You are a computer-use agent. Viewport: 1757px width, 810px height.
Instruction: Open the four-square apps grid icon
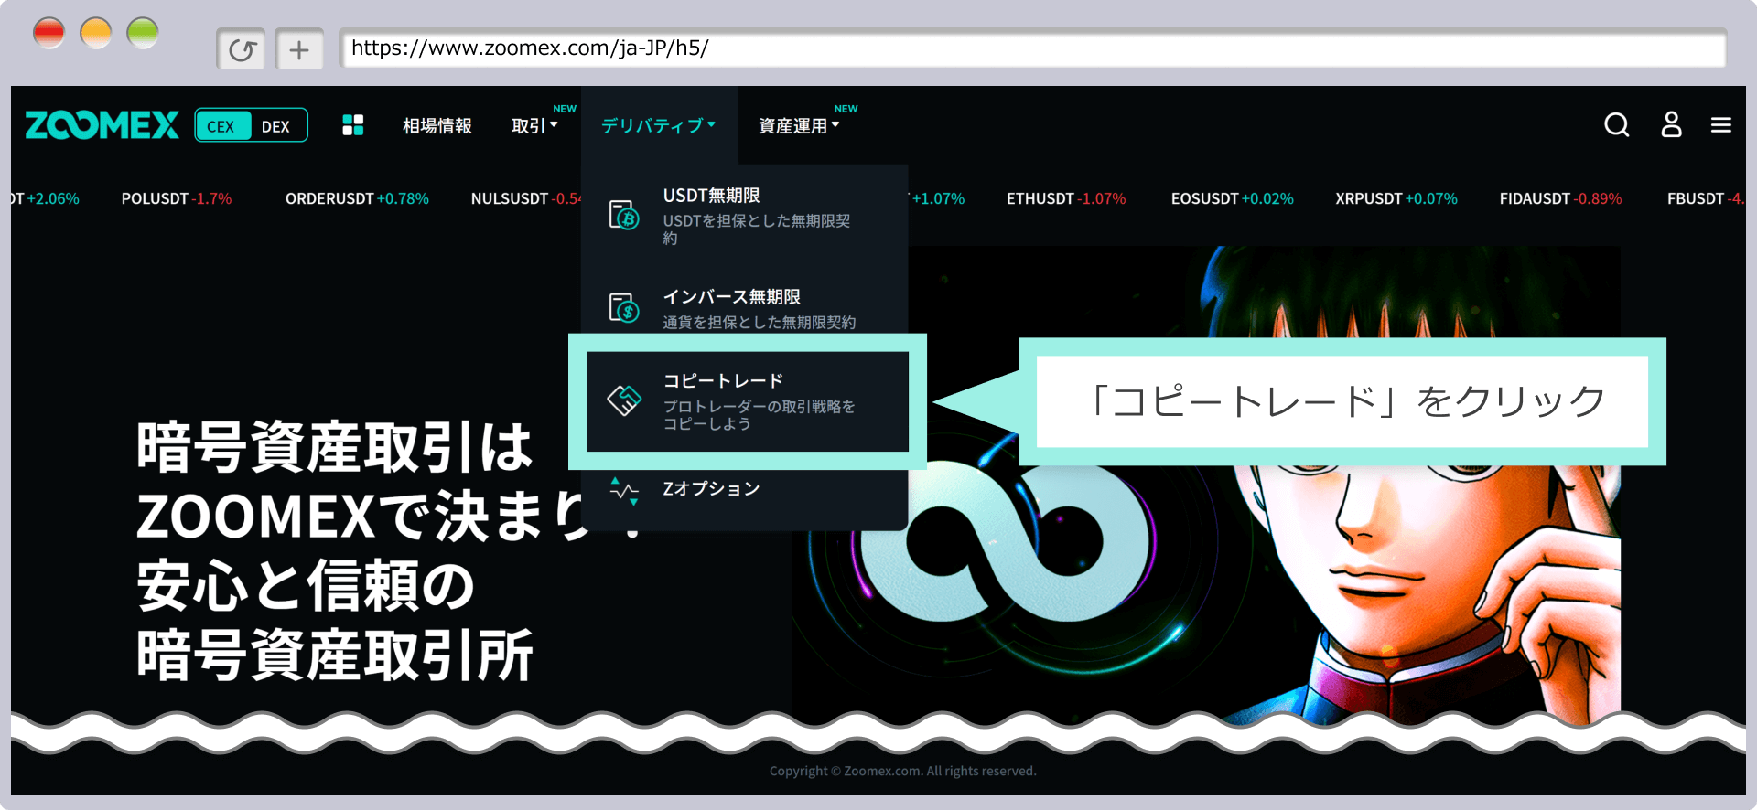pyautogui.click(x=353, y=125)
